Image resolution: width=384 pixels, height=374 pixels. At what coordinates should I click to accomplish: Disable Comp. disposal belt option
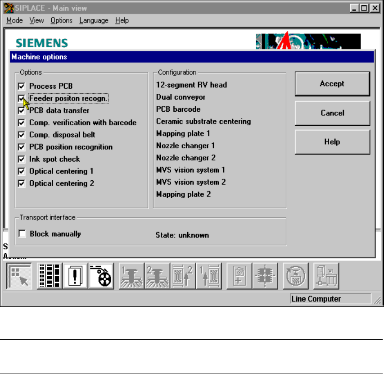22,135
